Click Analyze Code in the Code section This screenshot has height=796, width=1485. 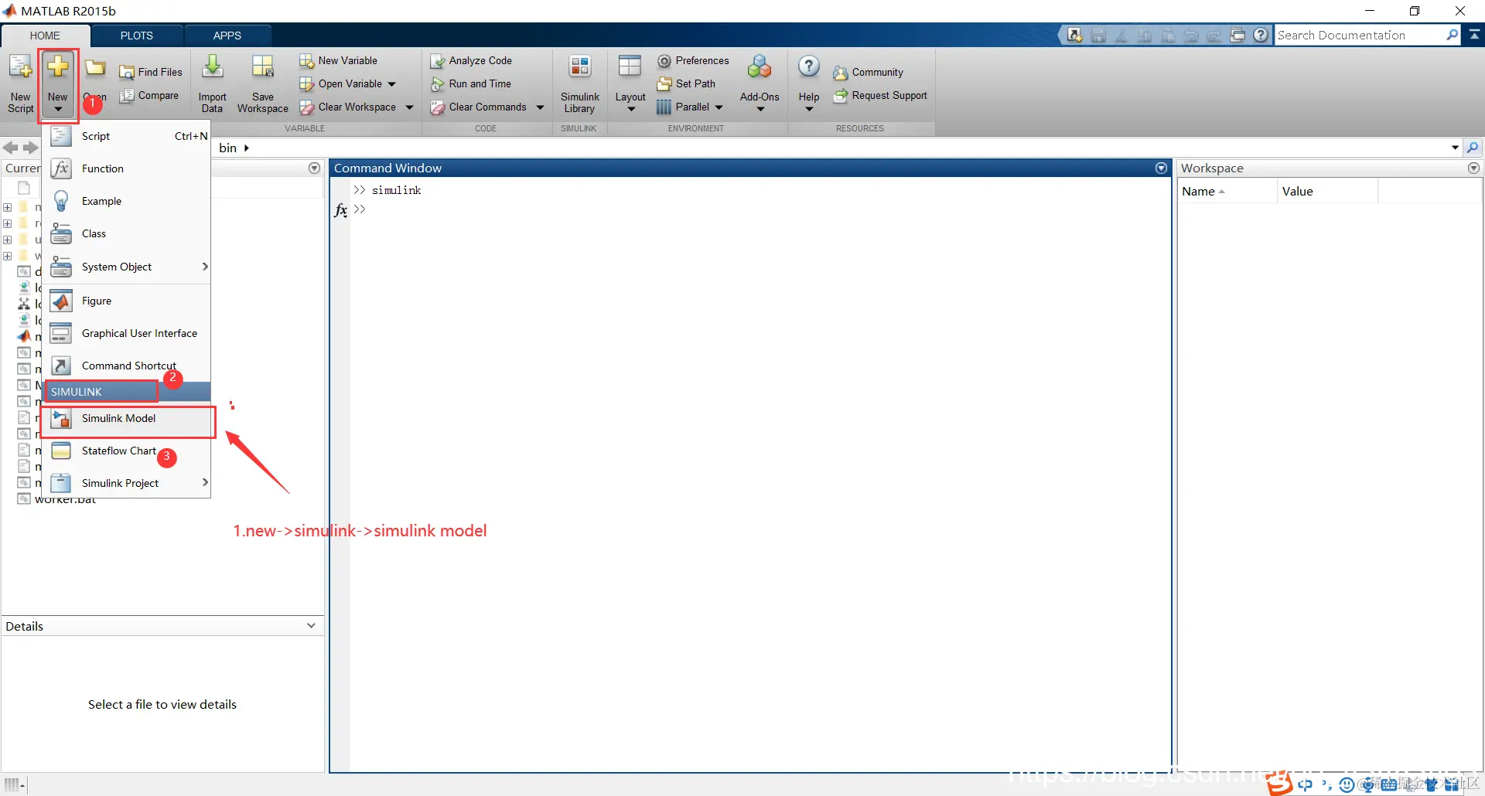coord(472,60)
